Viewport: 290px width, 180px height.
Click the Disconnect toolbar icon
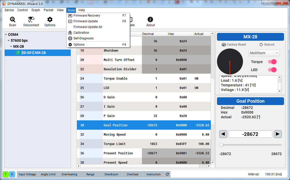31,20
